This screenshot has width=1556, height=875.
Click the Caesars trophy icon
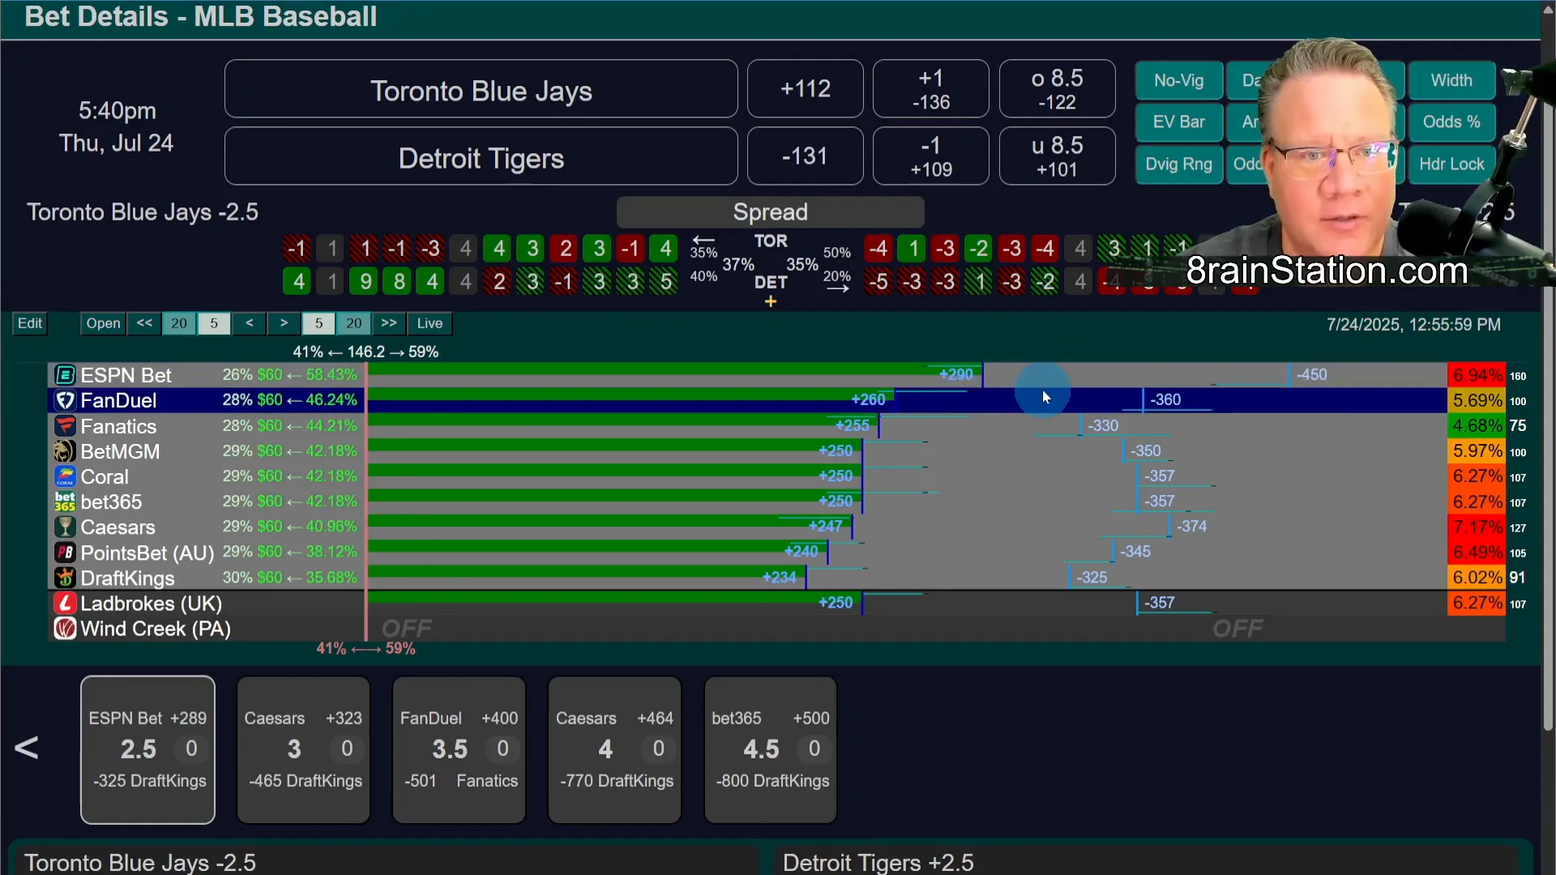[x=65, y=527]
